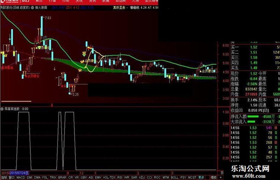Select the 买三 bid row
This screenshot has height=180, width=280.
(255, 58)
